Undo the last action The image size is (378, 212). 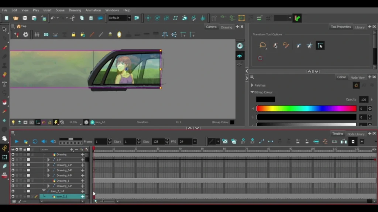pos(53,18)
